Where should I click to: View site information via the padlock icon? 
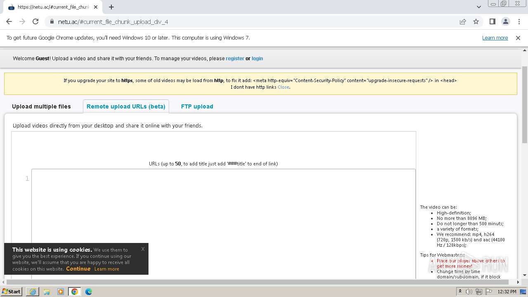point(52,22)
